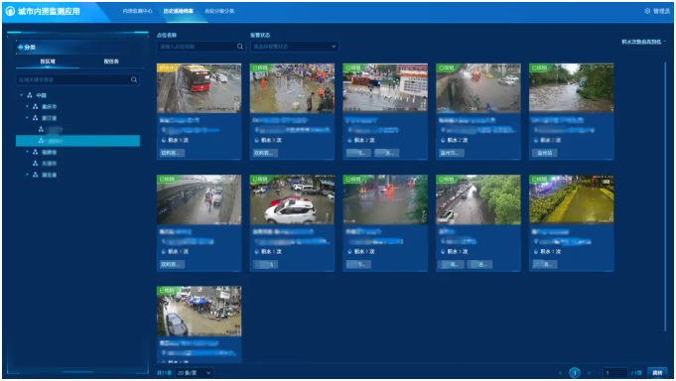Expand the 湖北省 tree node arrow

click(27, 175)
